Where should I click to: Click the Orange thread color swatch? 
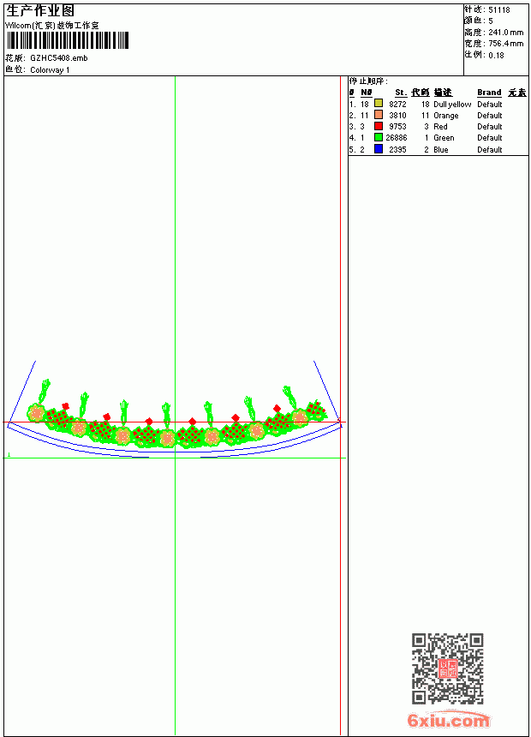coord(379,115)
